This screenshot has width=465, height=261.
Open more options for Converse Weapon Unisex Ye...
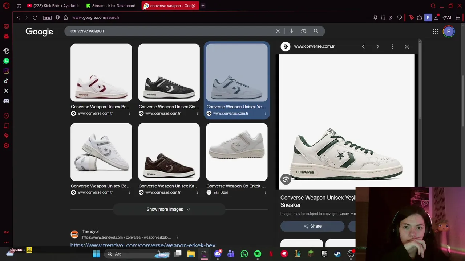pyautogui.click(x=265, y=113)
